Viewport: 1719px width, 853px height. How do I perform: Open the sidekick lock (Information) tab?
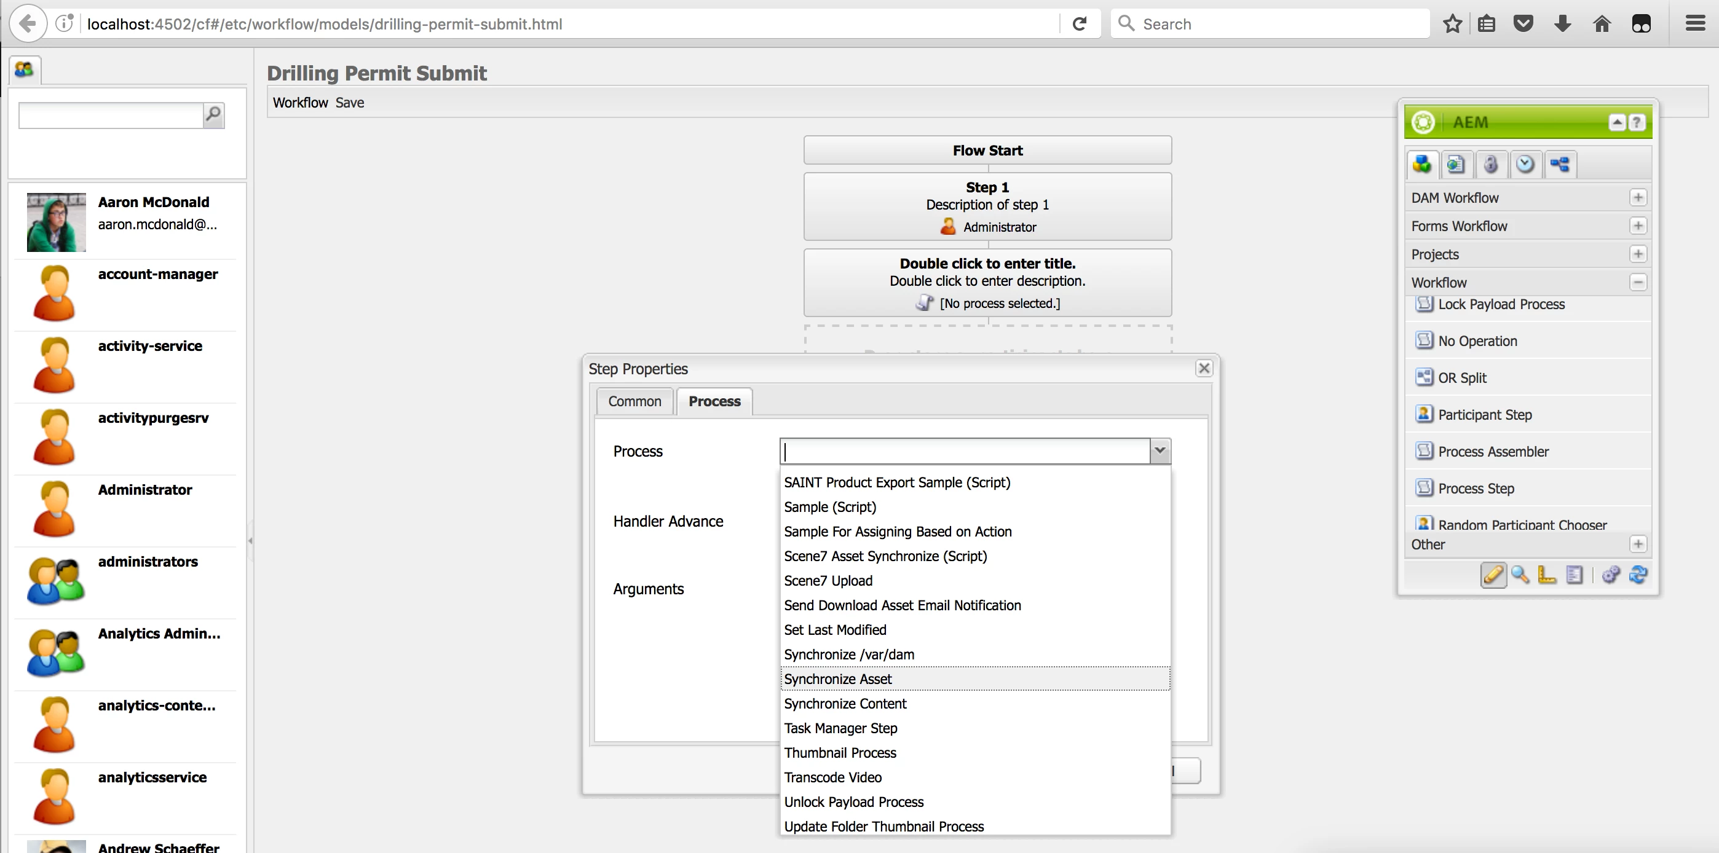pyautogui.click(x=1491, y=164)
